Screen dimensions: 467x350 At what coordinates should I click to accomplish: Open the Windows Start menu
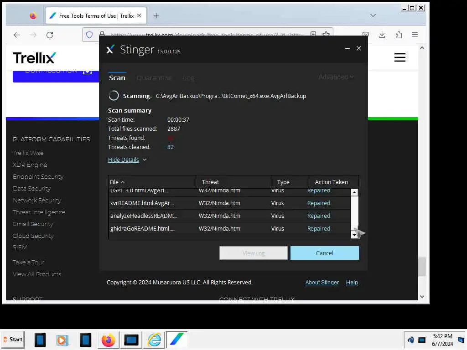coord(13,340)
